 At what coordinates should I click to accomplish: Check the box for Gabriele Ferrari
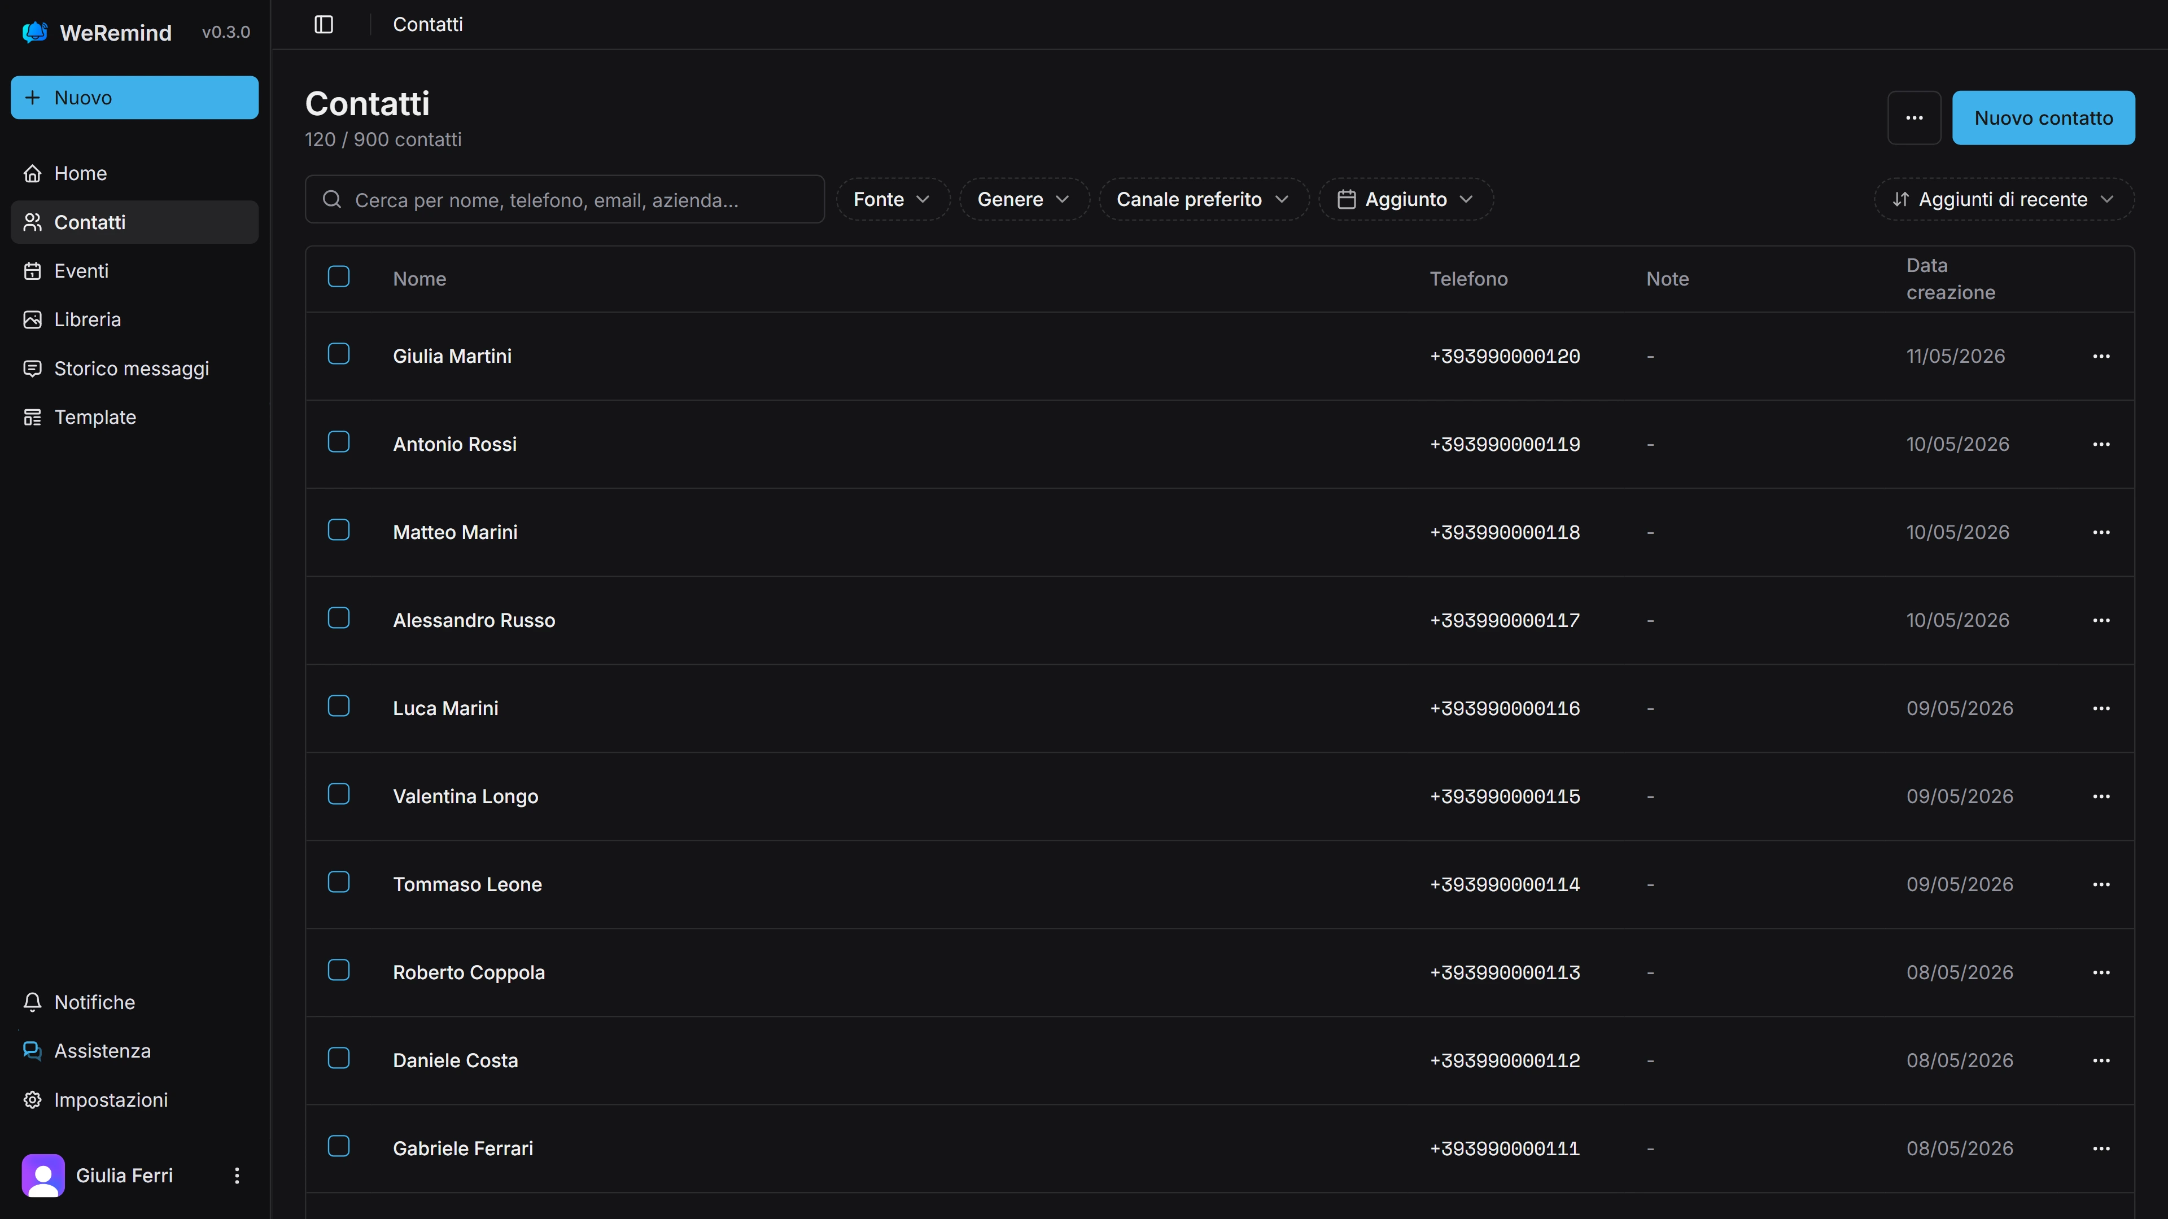(338, 1147)
